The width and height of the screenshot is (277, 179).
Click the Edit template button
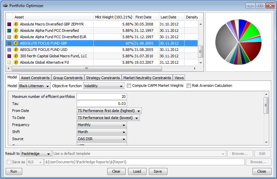[x=262, y=154]
